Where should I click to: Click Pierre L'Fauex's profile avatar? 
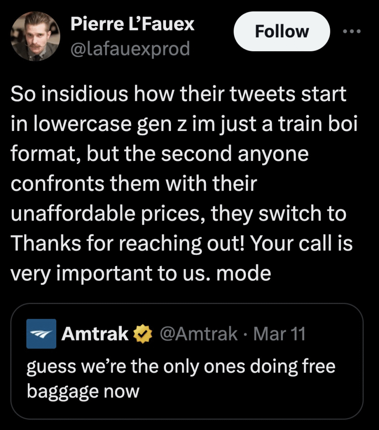tap(35, 36)
